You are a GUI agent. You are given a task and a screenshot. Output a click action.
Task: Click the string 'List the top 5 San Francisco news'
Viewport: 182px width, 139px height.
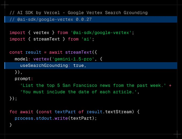pos(93,86)
